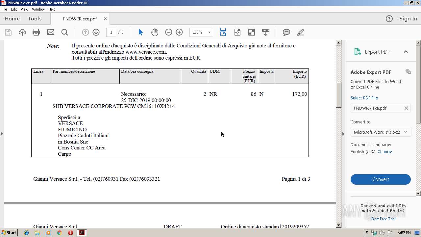The image size is (421, 237).
Task: Expand the left navigation pane arrow
Action: click(x=2, y=134)
